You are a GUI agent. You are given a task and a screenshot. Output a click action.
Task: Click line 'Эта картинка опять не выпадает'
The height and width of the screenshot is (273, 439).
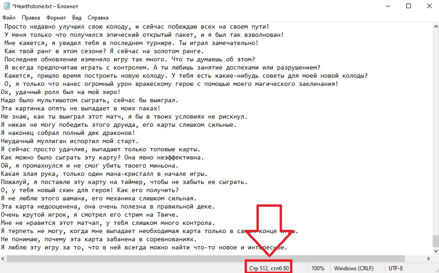click(81, 109)
